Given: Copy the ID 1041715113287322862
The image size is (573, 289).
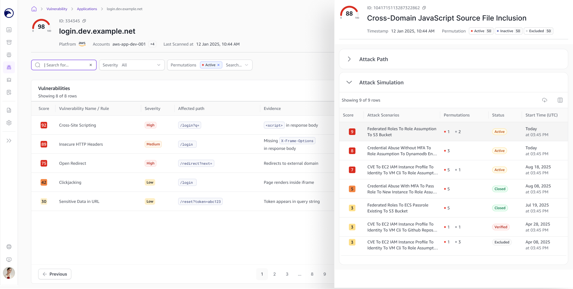Looking at the screenshot, I should tap(424, 8).
